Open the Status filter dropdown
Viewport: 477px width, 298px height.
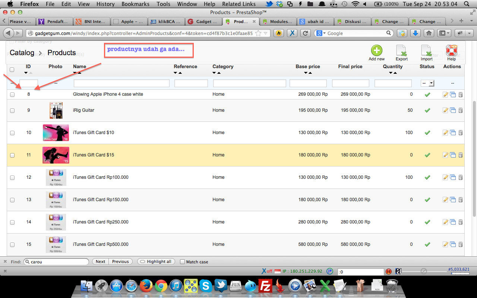click(427, 83)
